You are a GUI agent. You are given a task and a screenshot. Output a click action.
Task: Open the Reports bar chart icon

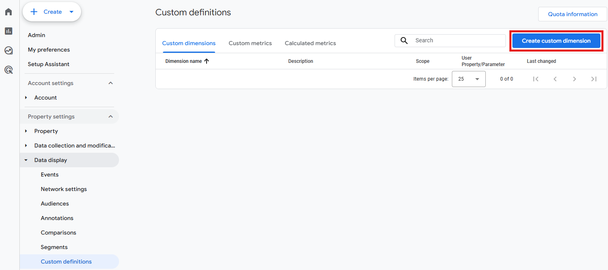click(x=8, y=31)
